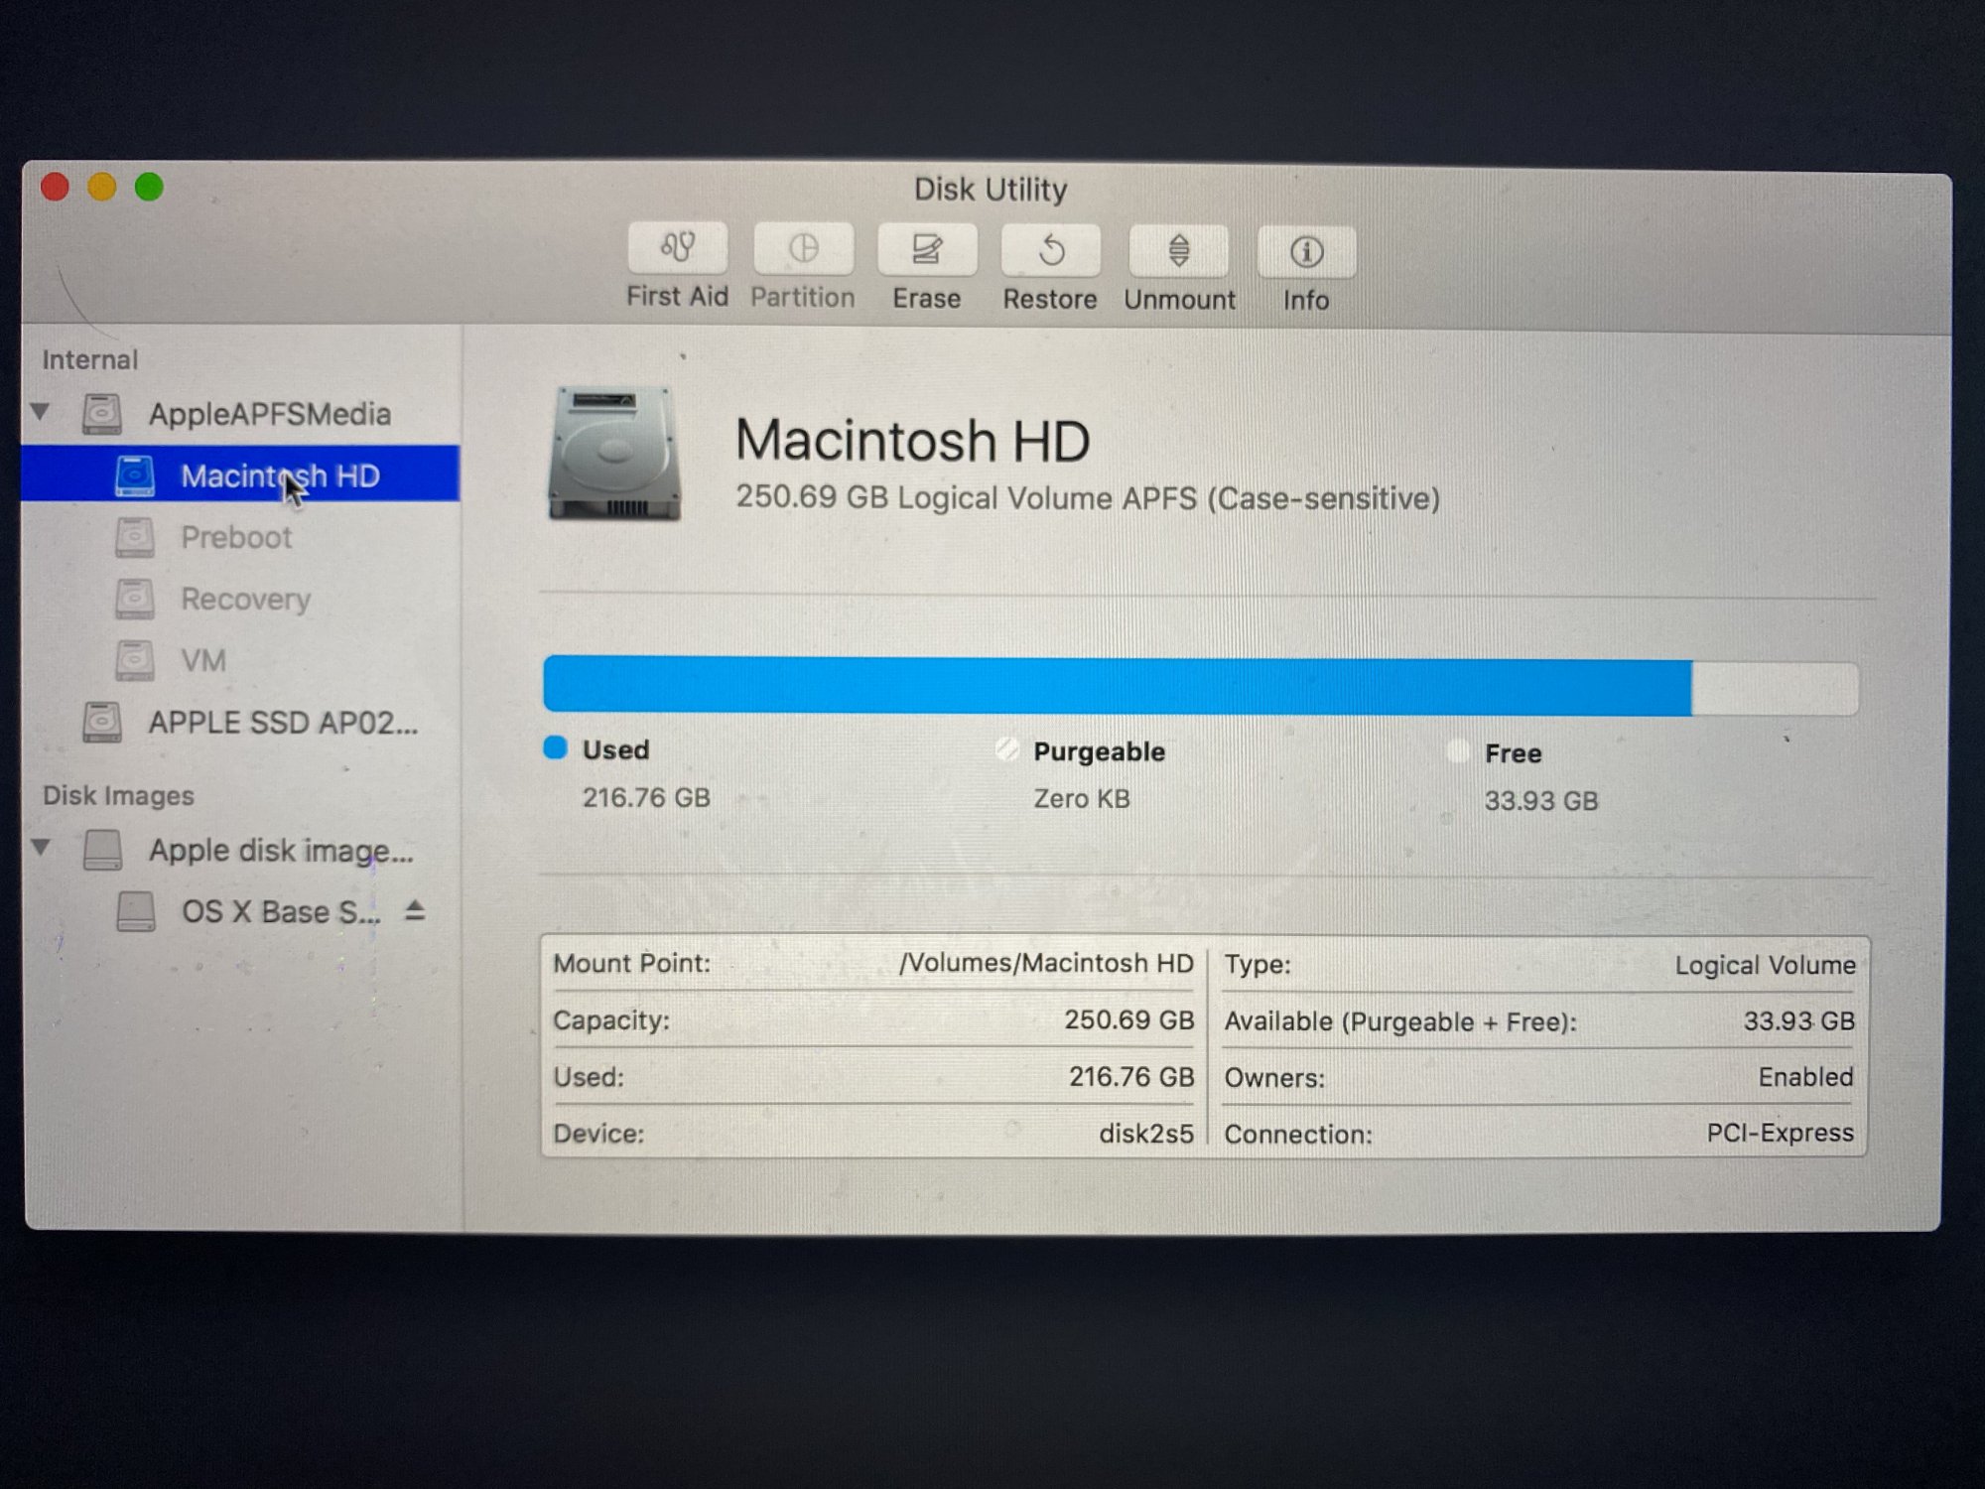
Task: Click the PCI-Express connection value
Action: pyautogui.click(x=1780, y=1133)
